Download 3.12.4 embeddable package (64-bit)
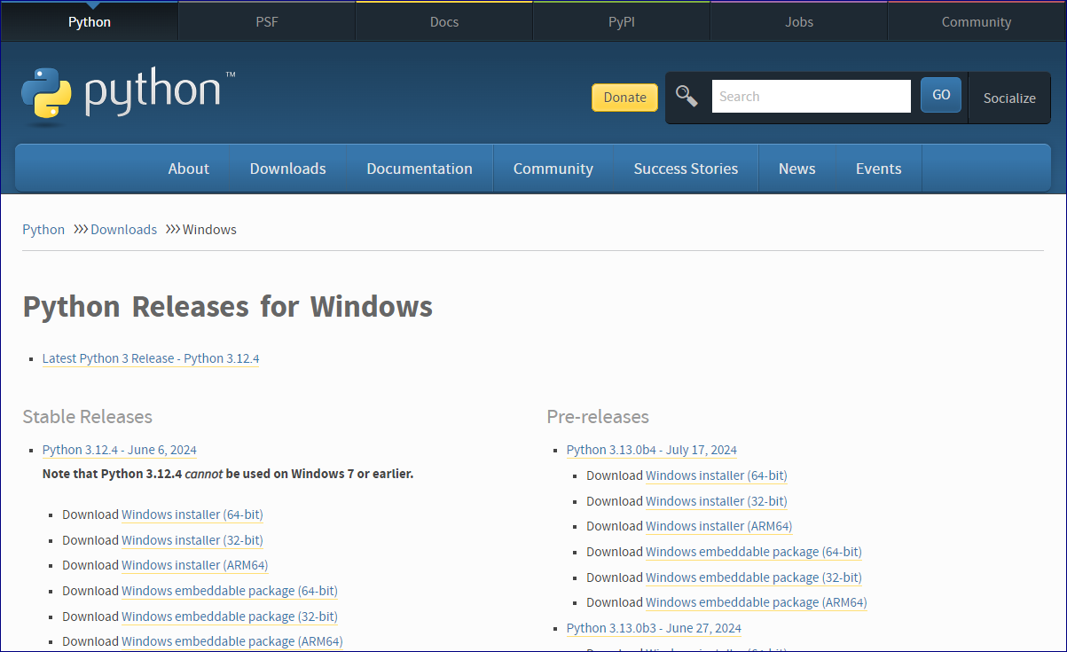Image resolution: width=1067 pixels, height=652 pixels. tap(230, 591)
